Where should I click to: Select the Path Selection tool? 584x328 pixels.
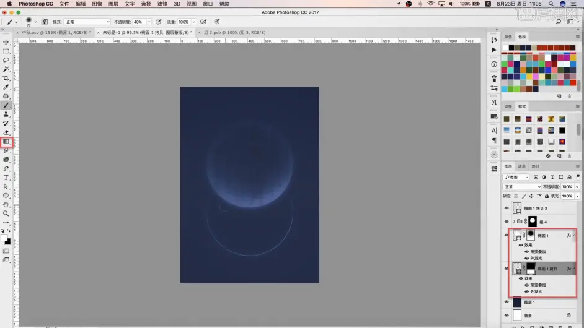[x=6, y=186]
